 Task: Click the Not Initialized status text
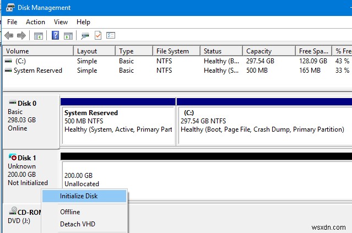pos(28,183)
